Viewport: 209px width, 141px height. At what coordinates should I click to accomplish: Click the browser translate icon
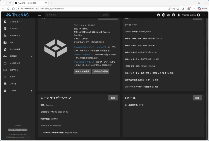click(174, 9)
